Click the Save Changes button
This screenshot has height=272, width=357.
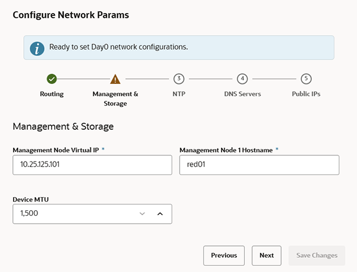[x=317, y=256]
